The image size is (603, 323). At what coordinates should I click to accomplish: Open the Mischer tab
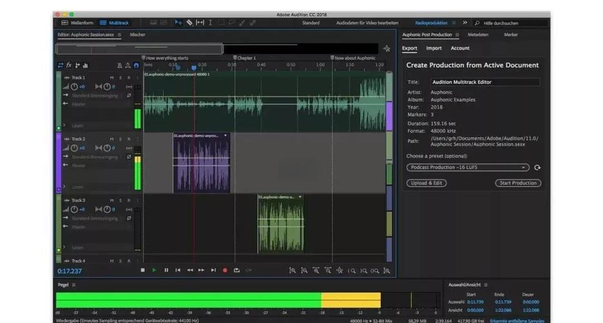pos(137,35)
